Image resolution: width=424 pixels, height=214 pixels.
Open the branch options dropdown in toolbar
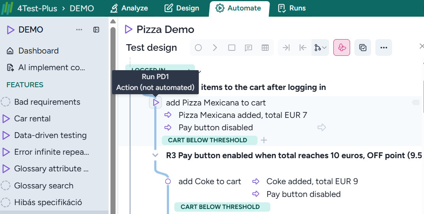pyautogui.click(x=321, y=48)
